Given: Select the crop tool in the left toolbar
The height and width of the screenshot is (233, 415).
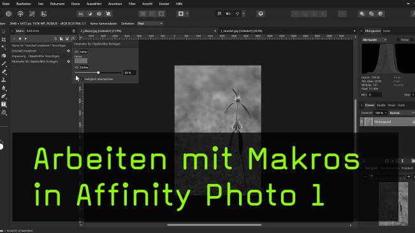Looking at the screenshot, I should pos(4,39).
